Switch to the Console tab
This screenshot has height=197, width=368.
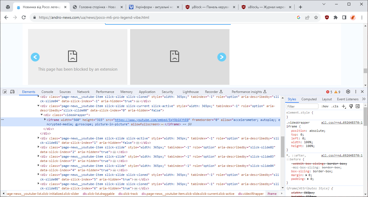coord(47,92)
